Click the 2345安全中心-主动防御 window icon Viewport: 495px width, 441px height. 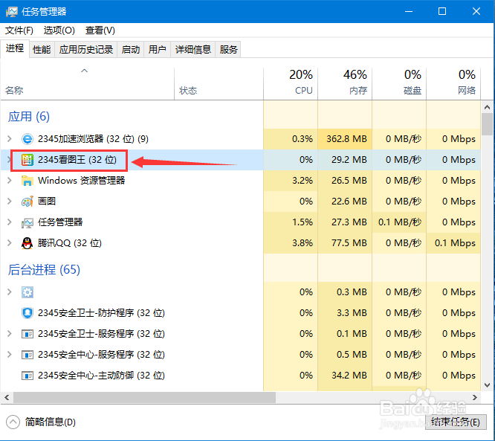click(x=27, y=376)
